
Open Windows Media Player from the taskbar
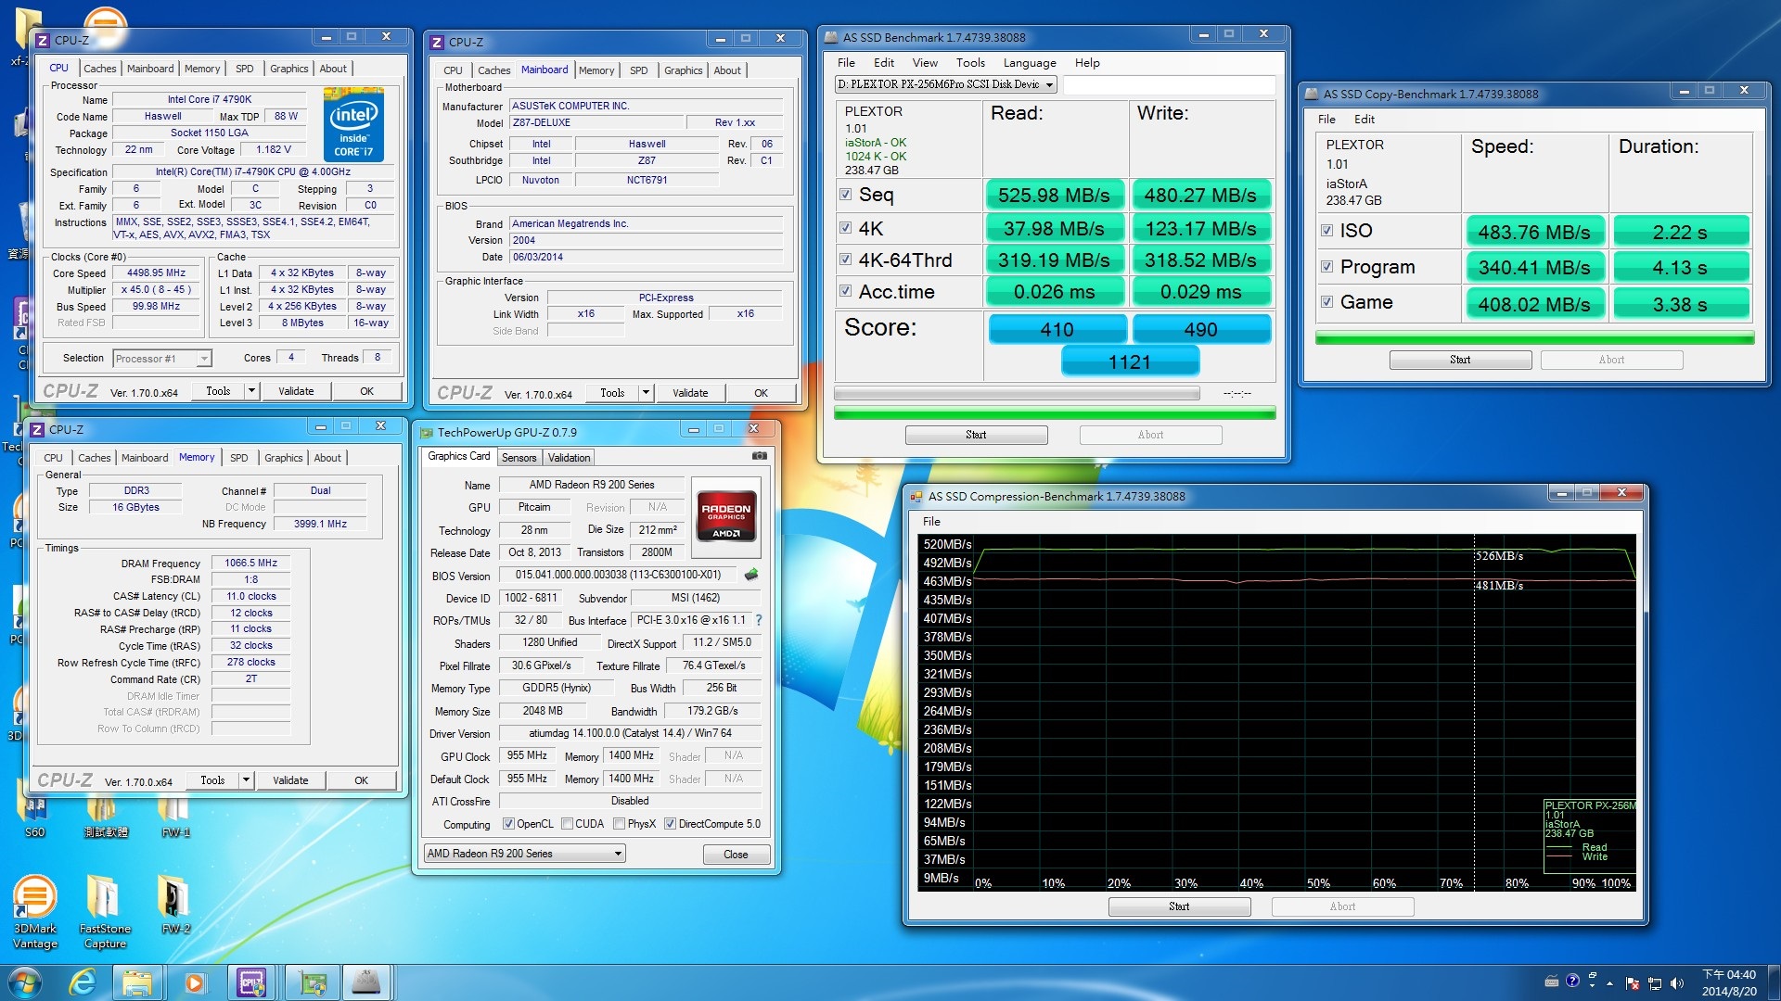(194, 982)
